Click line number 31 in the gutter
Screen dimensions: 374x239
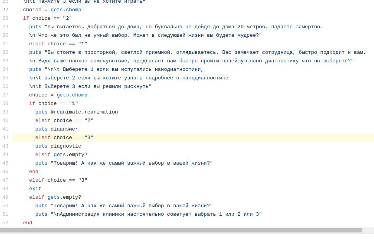click(5, 44)
